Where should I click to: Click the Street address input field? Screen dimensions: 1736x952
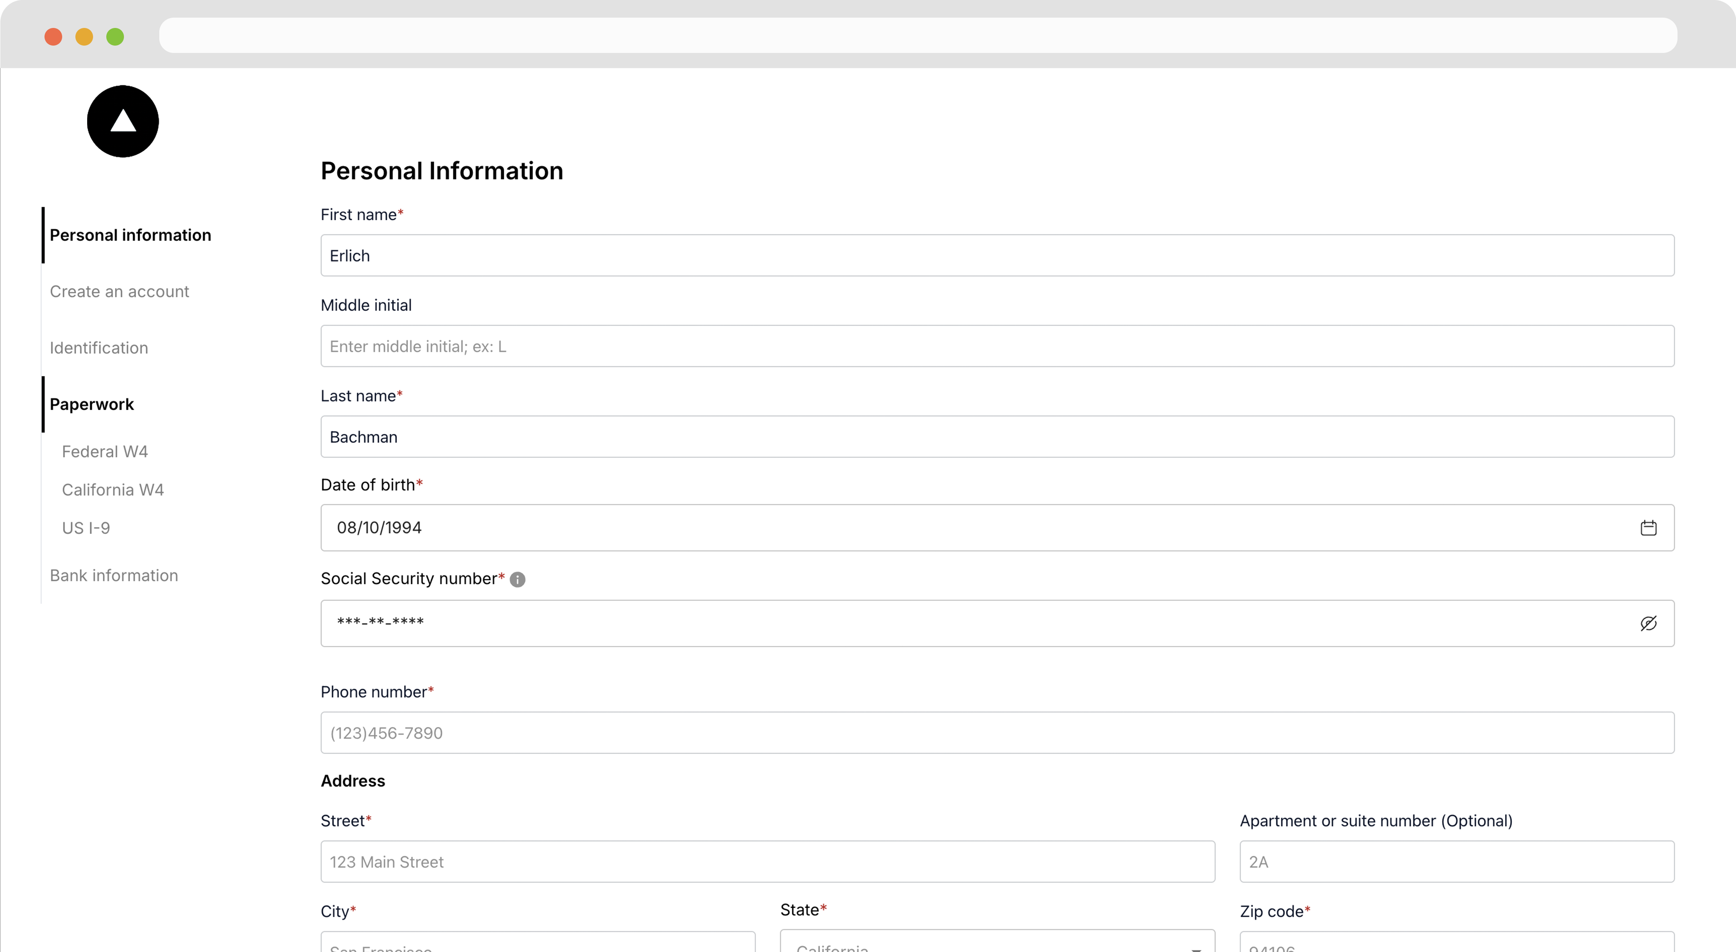pos(768,862)
